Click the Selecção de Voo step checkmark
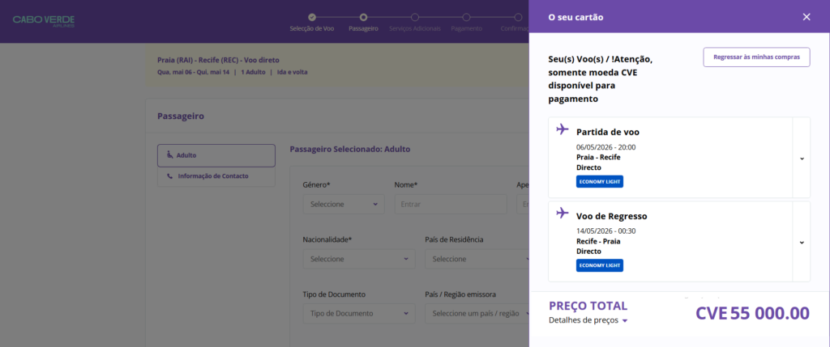Screen dimensions: 830x347 [312, 16]
